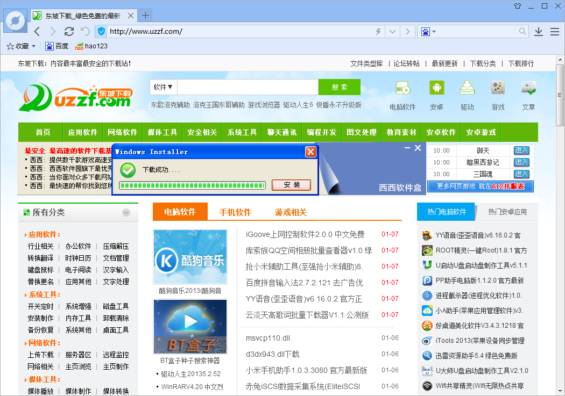The image size is (565, 396).
Task: Minimize the 西西软件盒 banner
Action: (407, 148)
